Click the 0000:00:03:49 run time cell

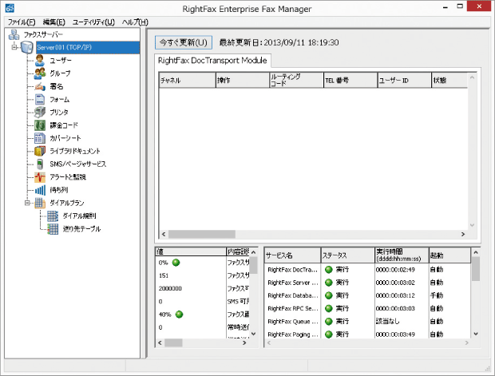[x=395, y=334]
